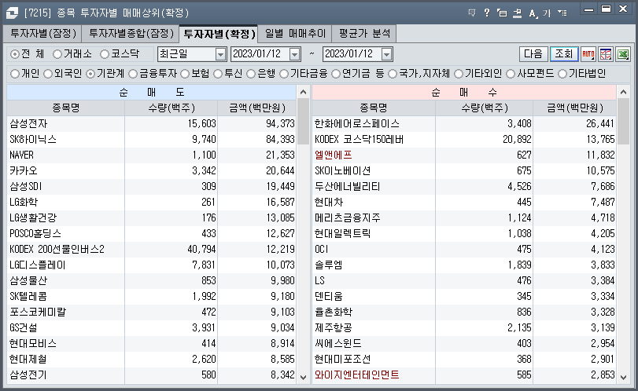Close the 7215 window

623,9
